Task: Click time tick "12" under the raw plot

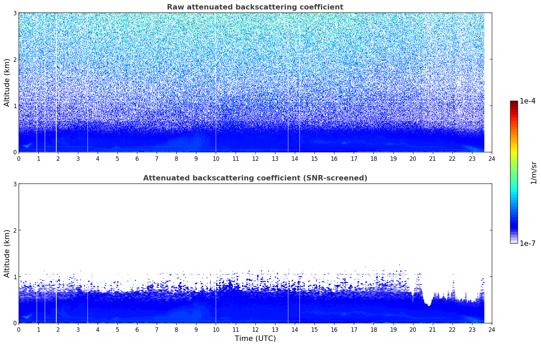Action: tap(255, 158)
